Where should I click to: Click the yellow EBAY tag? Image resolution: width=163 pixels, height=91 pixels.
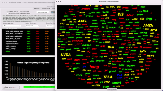pos(70,44)
